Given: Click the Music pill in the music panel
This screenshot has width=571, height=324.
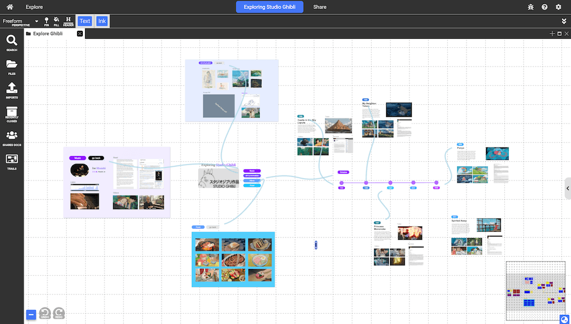Looking at the screenshot, I should point(78,158).
